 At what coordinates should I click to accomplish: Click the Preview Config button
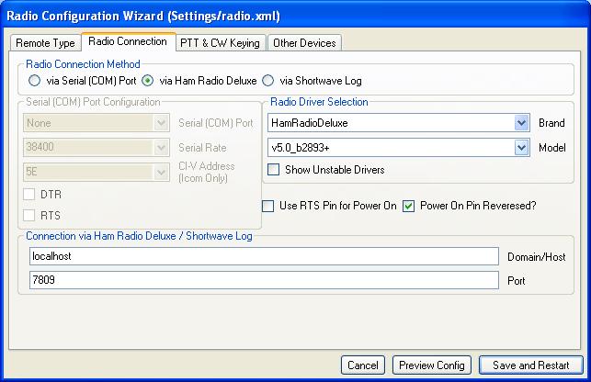click(x=432, y=365)
